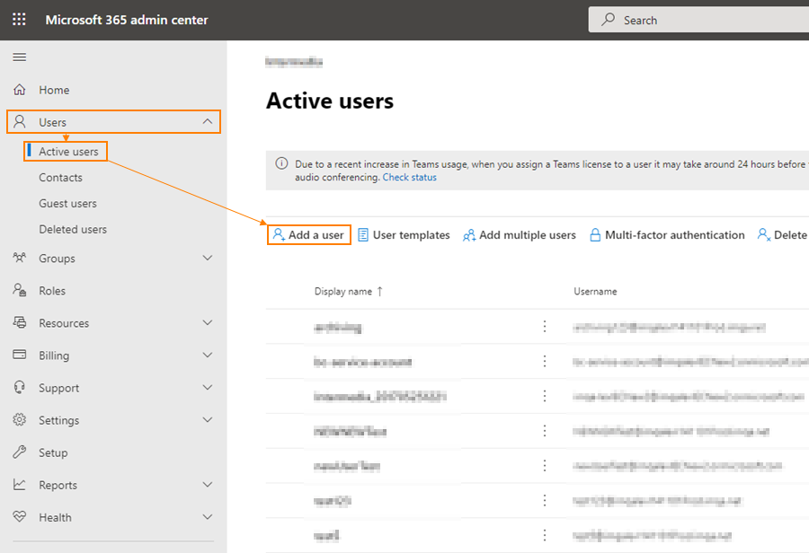Click the Health heart icon
809x553 pixels.
click(20, 516)
